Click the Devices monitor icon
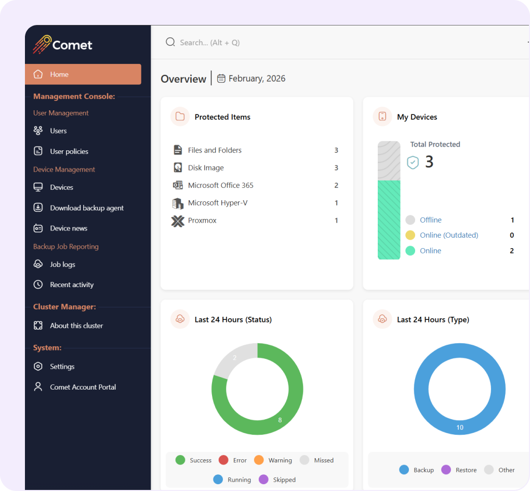 [38, 187]
